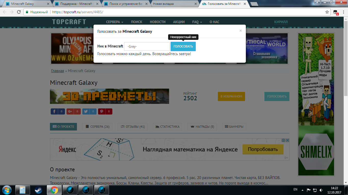
Task: Click the Ник в Minecraft input field
Action: click(147, 46)
